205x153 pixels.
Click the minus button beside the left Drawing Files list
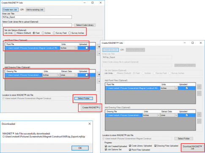tap(99, 81)
